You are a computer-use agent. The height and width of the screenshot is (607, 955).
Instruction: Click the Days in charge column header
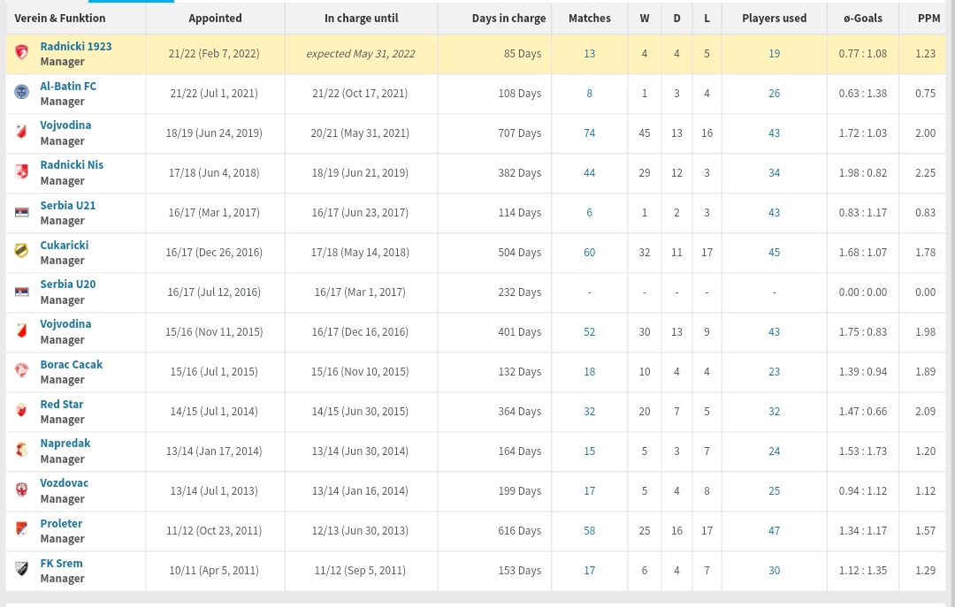(508, 19)
